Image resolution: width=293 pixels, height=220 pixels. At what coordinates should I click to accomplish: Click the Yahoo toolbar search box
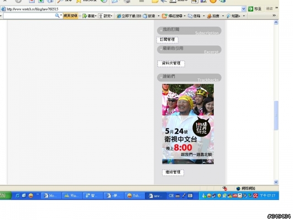point(28,16)
